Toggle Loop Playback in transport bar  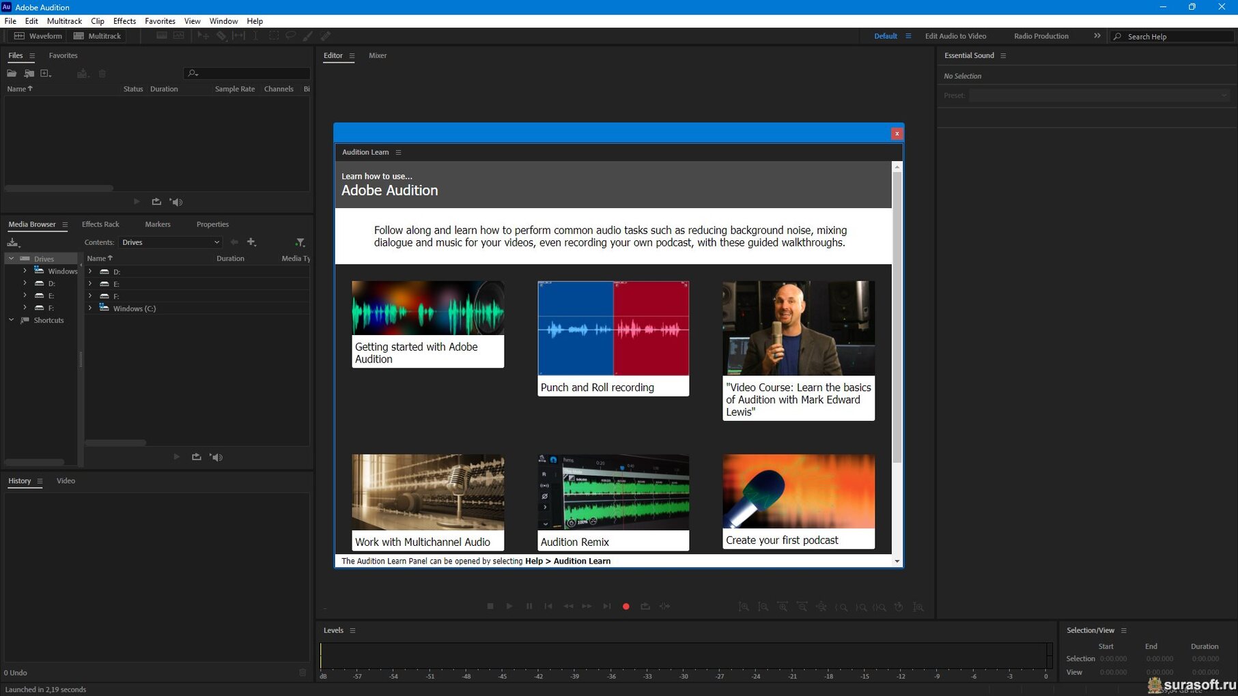click(645, 607)
